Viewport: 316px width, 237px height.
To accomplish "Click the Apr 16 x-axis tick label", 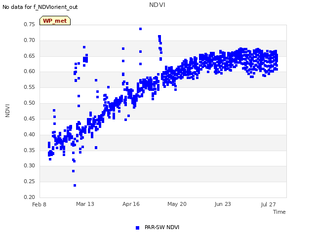I will pos(131,204).
